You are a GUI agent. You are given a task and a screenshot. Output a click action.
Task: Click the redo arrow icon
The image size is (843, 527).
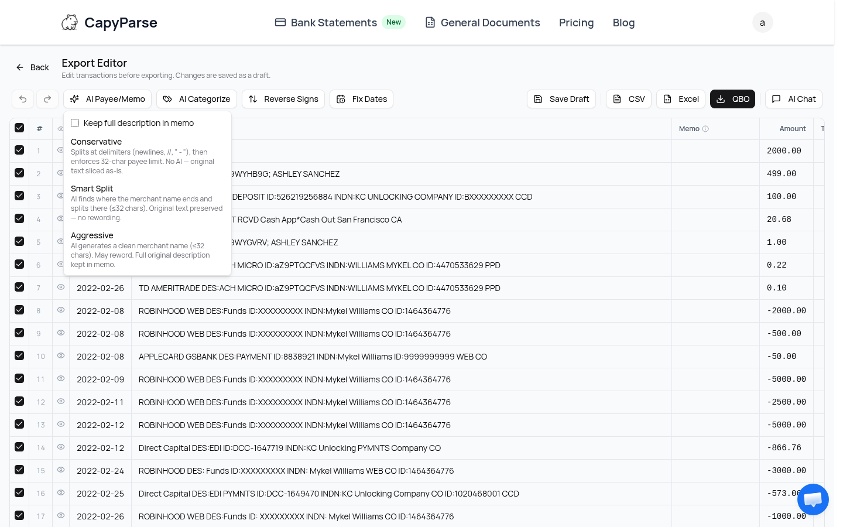[x=47, y=99]
